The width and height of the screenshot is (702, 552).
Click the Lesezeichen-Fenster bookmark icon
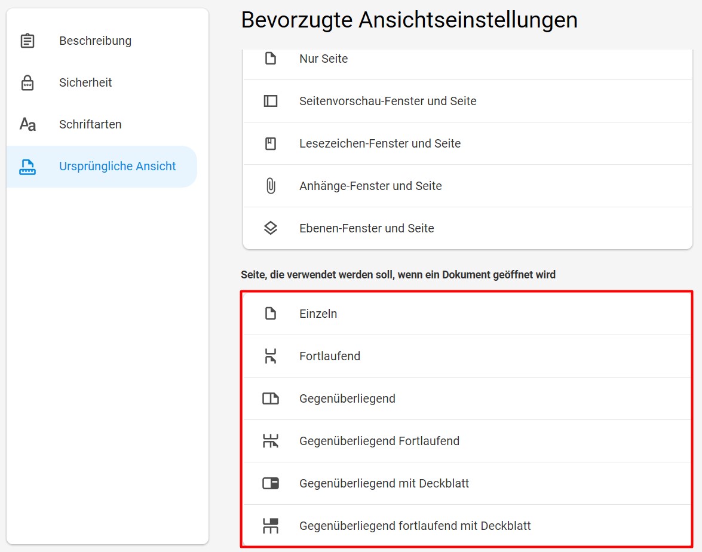271,143
